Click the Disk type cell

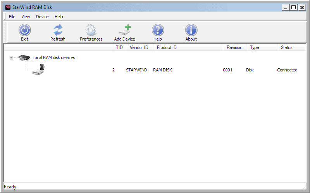[250, 70]
